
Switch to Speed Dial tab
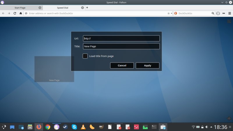63,8
